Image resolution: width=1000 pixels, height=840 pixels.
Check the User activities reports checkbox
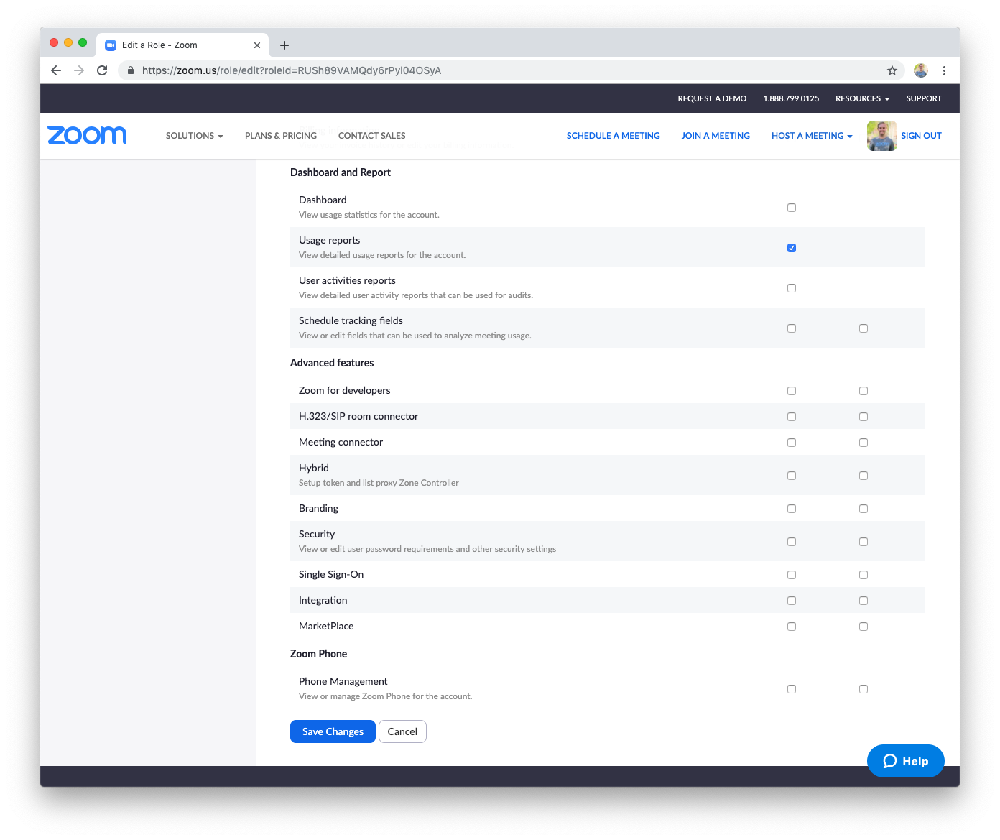point(792,288)
